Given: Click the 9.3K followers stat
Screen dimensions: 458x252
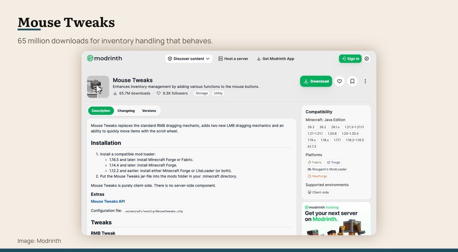Looking at the screenshot, I should (172, 93).
